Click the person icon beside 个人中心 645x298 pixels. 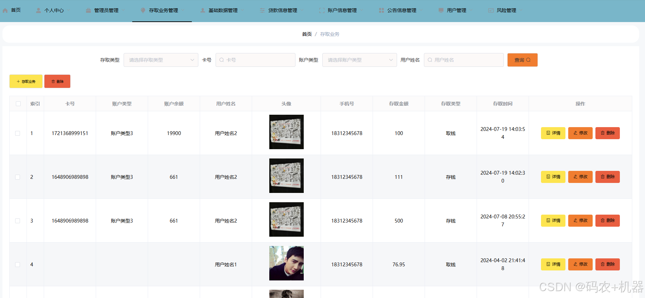coord(39,10)
